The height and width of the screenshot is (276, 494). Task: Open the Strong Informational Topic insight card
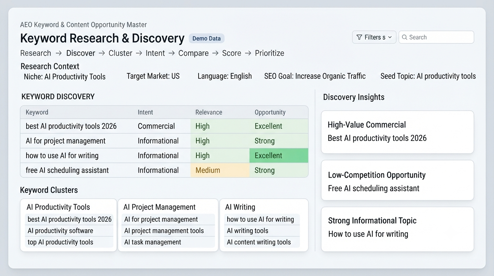(397, 229)
